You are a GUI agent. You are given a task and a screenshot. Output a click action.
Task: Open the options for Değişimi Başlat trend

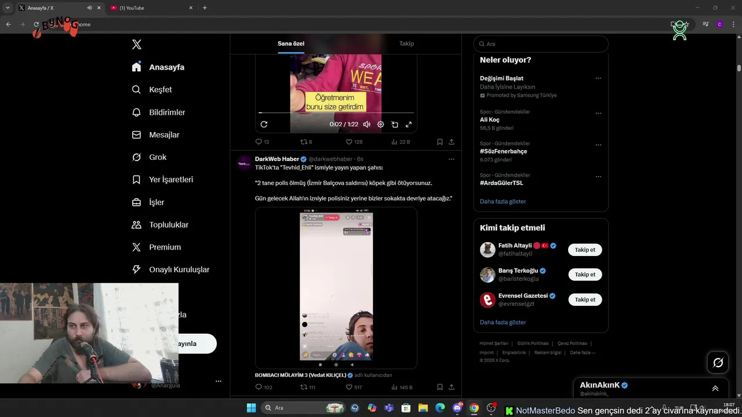coord(598,79)
